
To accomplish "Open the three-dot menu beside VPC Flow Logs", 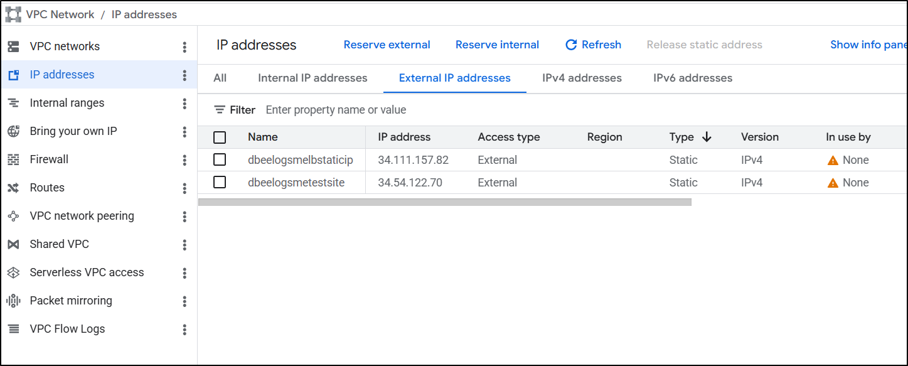I will pyautogui.click(x=184, y=329).
